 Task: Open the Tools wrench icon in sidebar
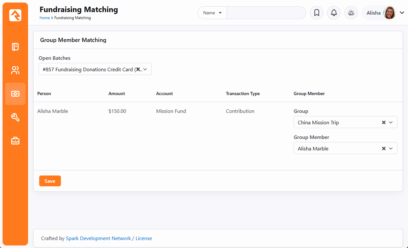click(x=15, y=117)
